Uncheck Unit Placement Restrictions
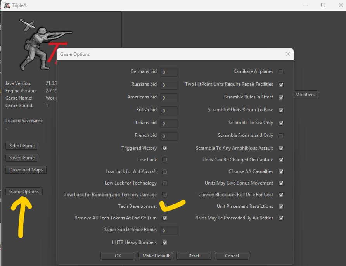The image size is (346, 266). [281, 206]
